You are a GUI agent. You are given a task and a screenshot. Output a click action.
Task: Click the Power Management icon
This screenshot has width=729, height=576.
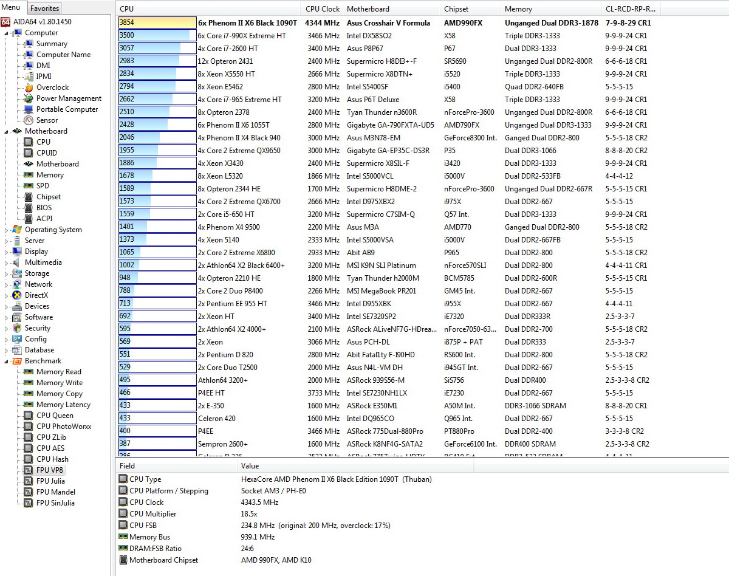click(29, 98)
